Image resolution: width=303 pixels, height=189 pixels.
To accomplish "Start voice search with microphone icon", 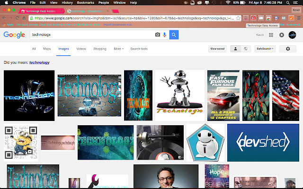I will [164, 34].
